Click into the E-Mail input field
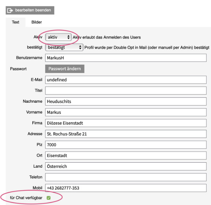 click(126, 80)
